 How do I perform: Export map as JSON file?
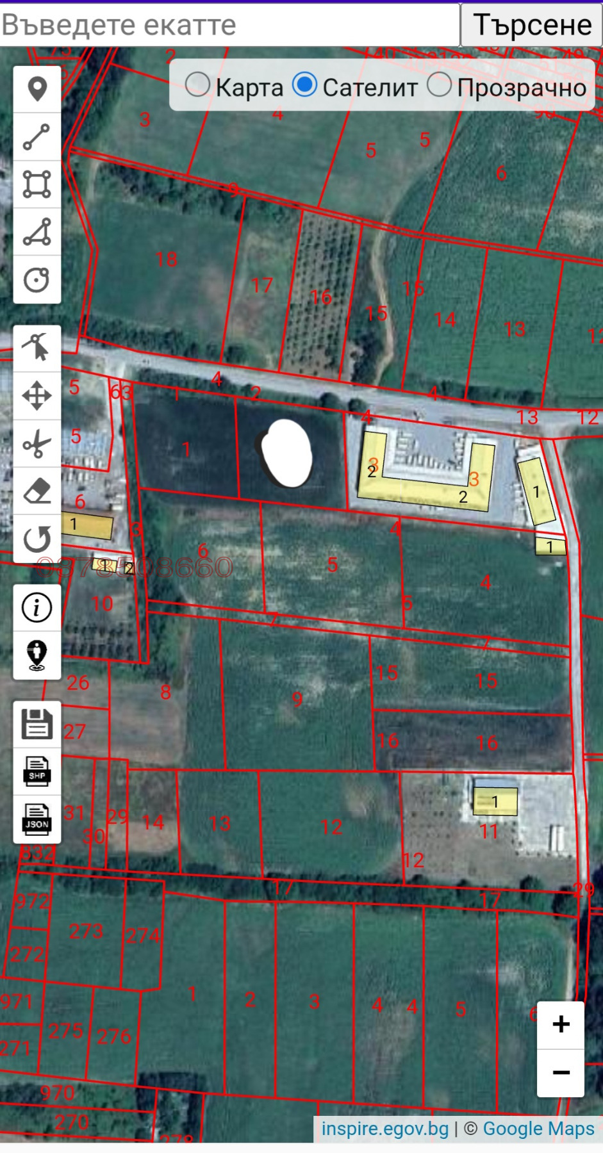tap(37, 819)
